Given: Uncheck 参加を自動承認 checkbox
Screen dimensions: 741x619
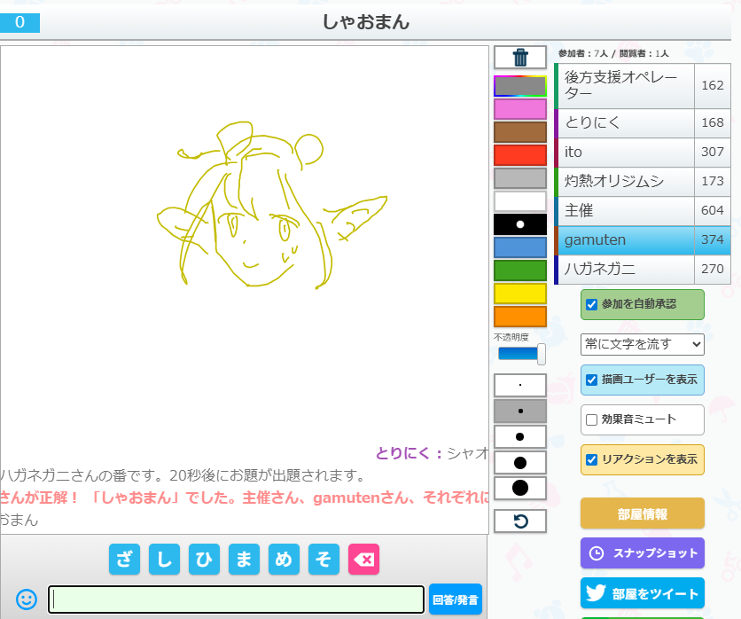Looking at the screenshot, I should (592, 304).
